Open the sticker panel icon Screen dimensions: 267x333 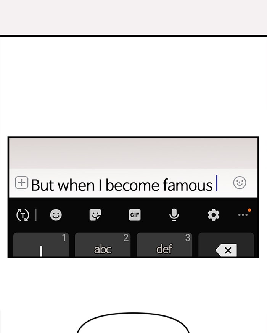pyautogui.click(x=95, y=215)
